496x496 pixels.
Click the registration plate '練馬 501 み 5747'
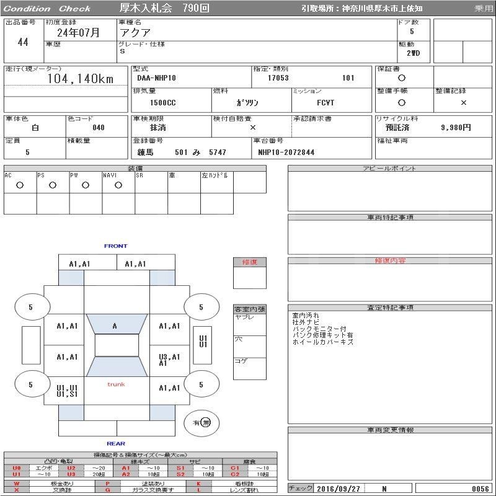click(182, 153)
